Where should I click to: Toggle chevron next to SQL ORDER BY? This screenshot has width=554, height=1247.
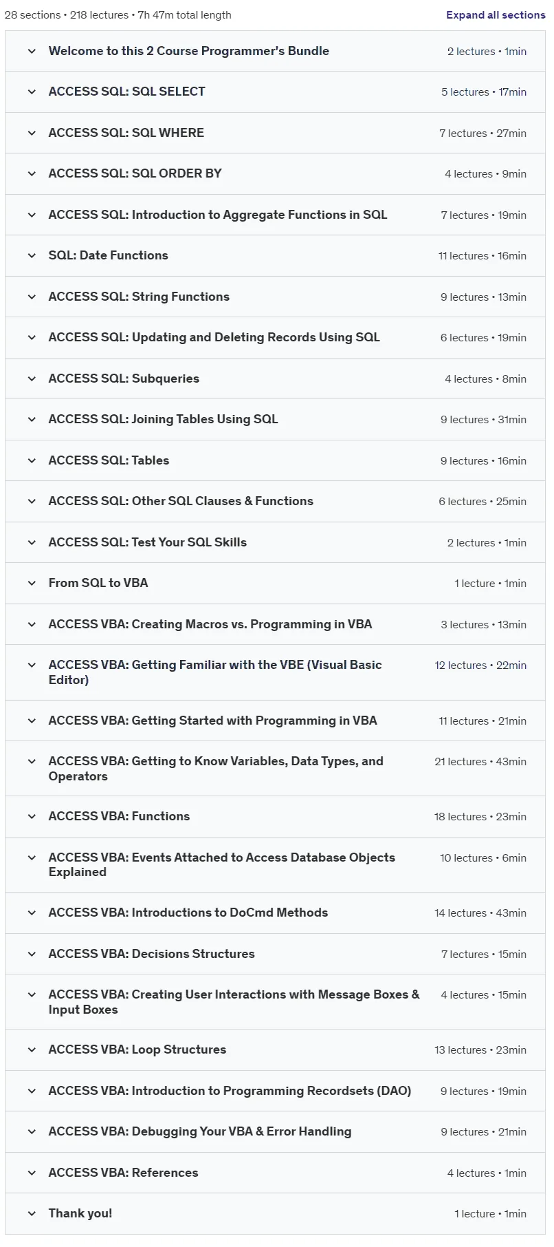click(x=32, y=174)
